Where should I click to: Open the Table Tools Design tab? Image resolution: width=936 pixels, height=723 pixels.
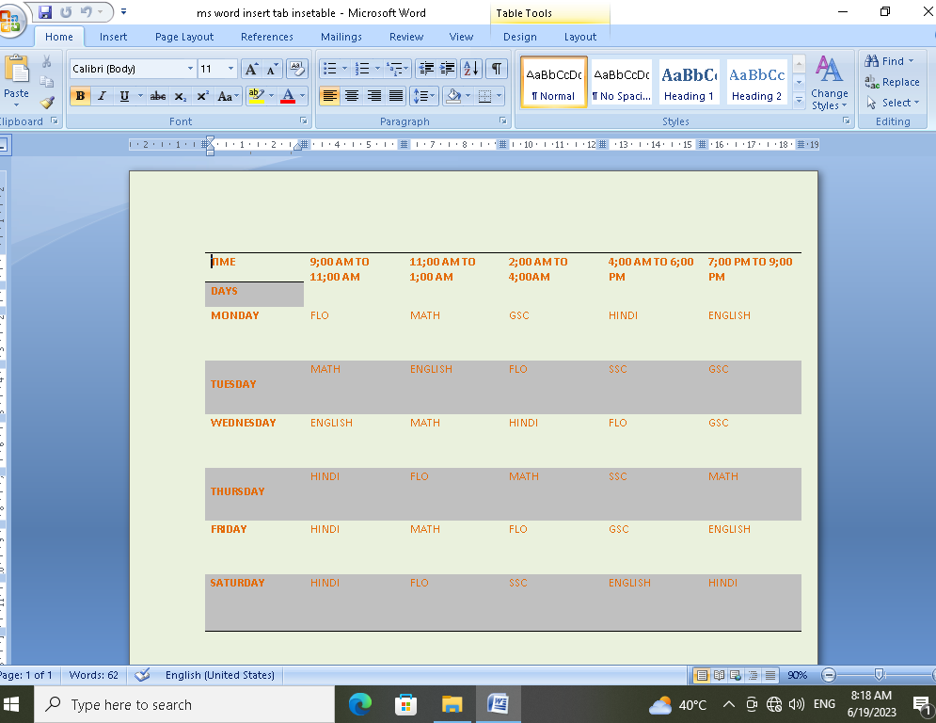coord(519,37)
